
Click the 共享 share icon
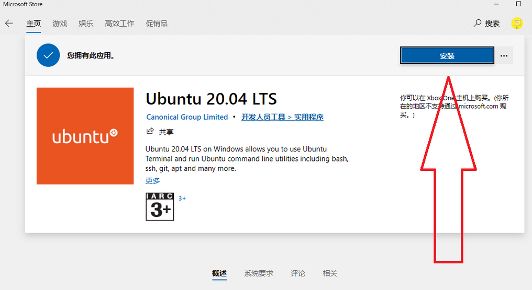pyautogui.click(x=150, y=131)
